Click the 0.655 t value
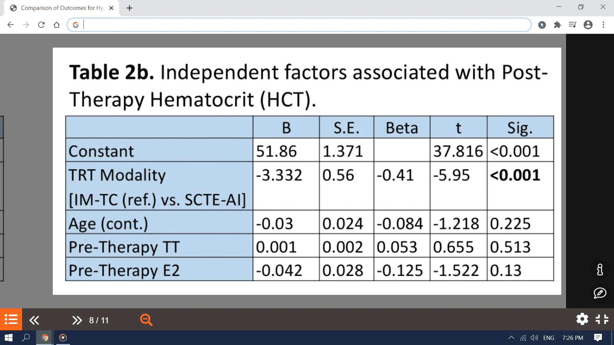Viewport: 614px width, 345px height. tap(453, 247)
